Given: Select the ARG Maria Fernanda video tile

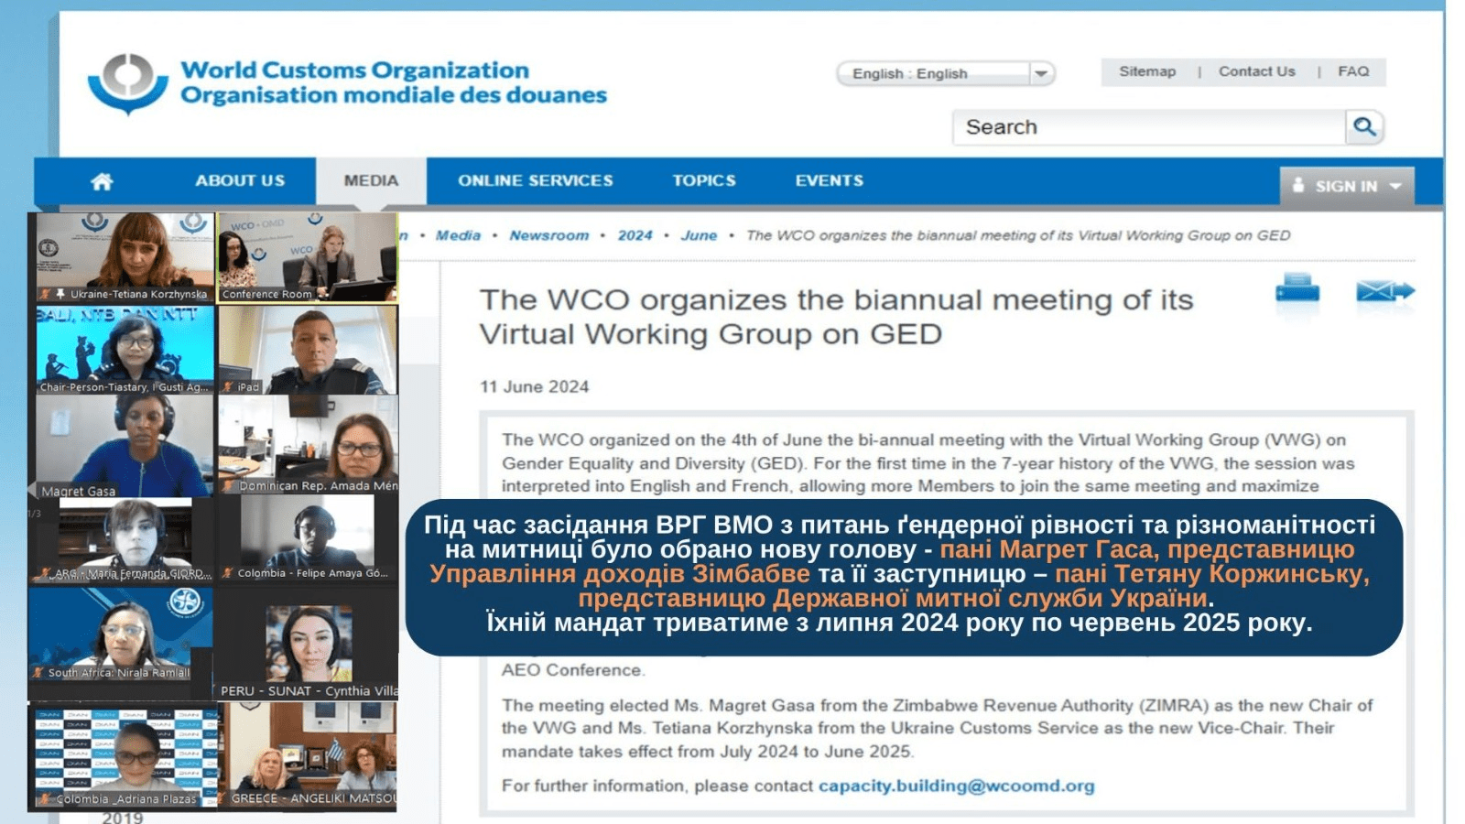Looking at the screenshot, I should click(x=125, y=540).
